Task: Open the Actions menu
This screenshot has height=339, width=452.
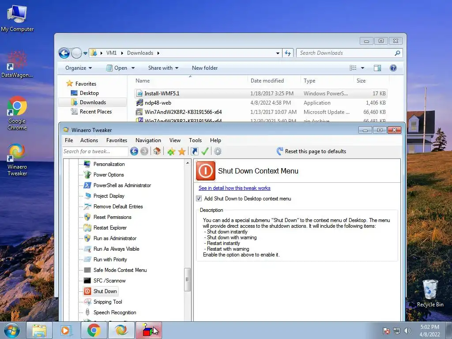Action: point(89,140)
